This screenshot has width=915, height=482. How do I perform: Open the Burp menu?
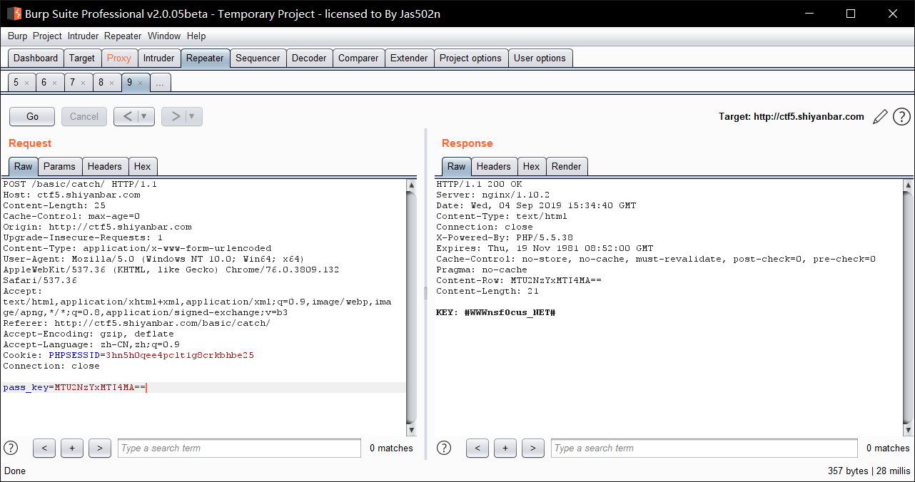18,36
